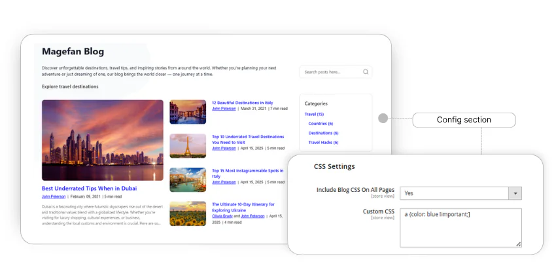556x275 pixels.
Task: Open the Travel (15) category
Action: pyautogui.click(x=314, y=115)
